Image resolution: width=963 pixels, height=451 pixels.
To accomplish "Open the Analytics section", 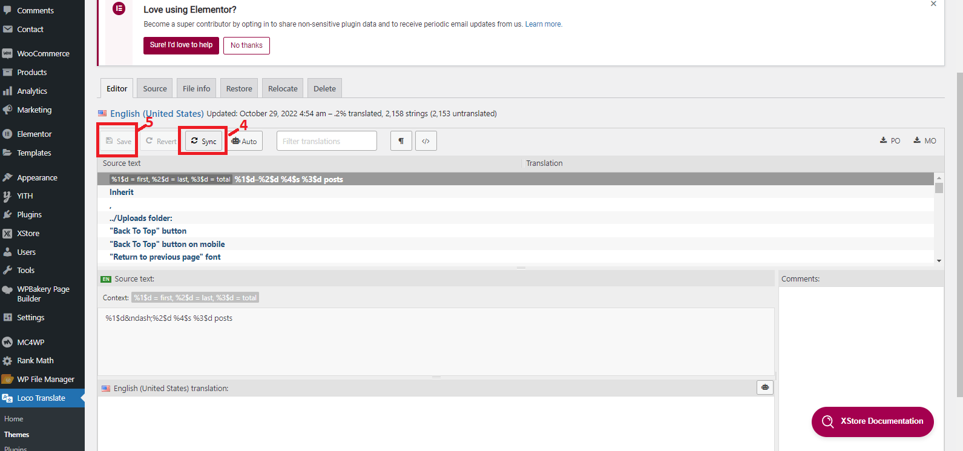I will pyautogui.click(x=32, y=91).
